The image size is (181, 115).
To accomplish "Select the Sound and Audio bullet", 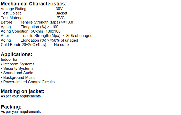I will point(17,73).
